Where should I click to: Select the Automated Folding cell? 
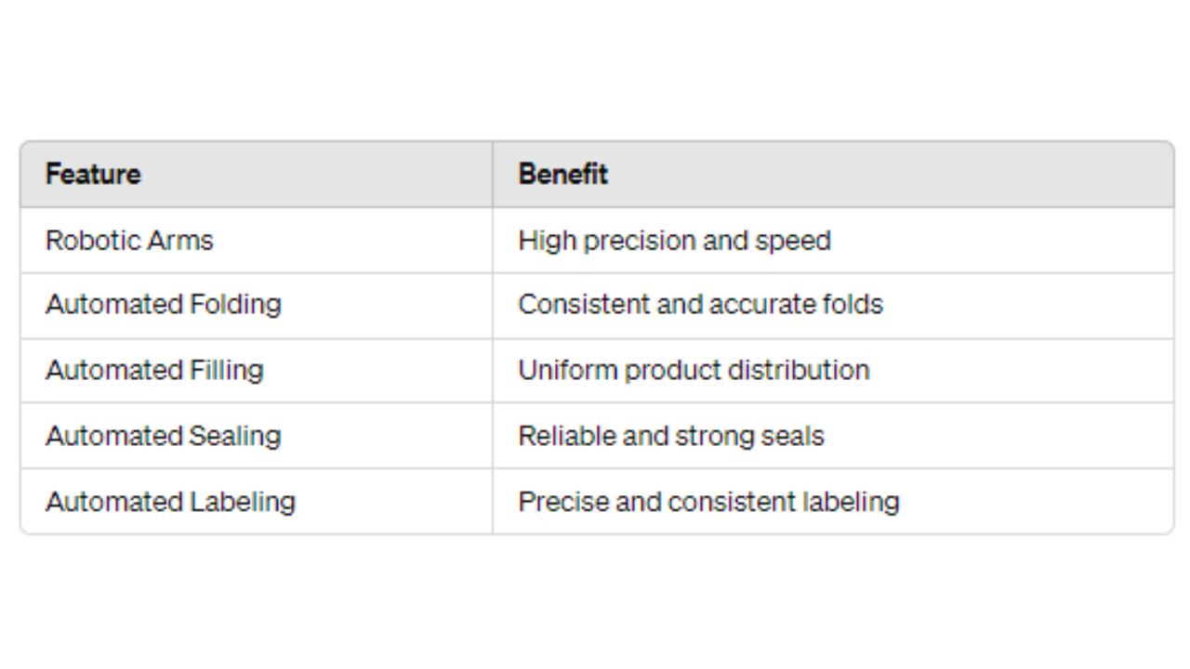257,306
